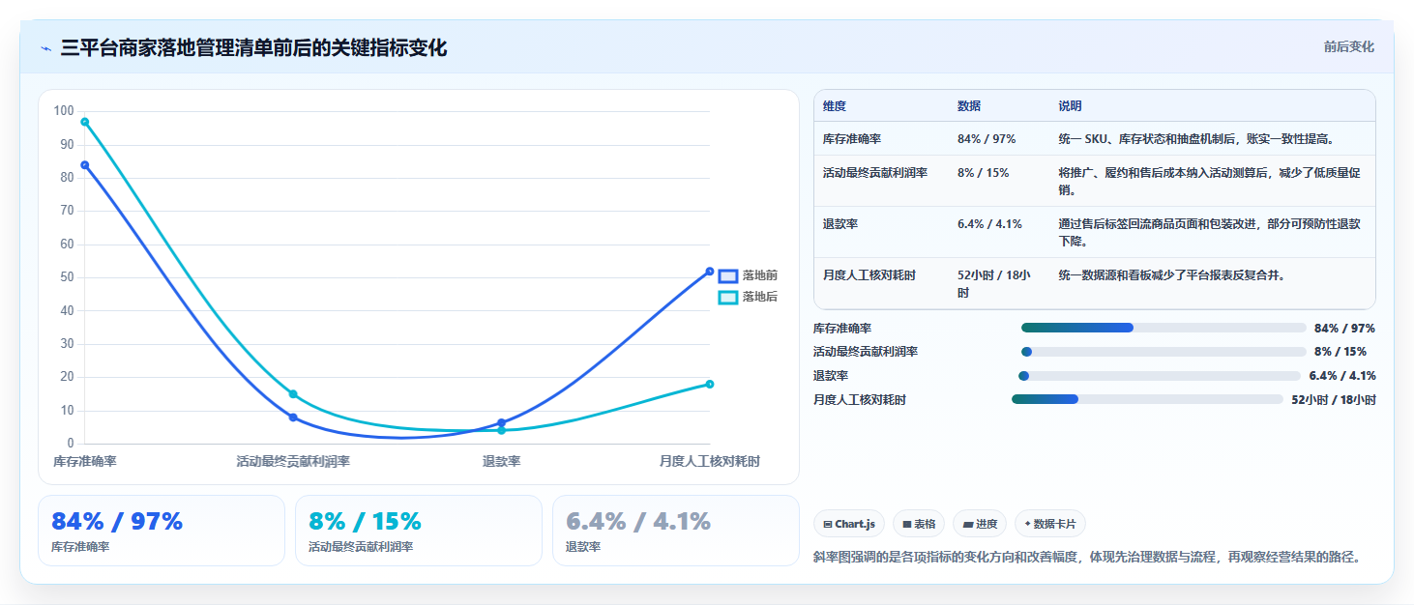This screenshot has height=605, width=1414.
Task: Click table value 84% / 97%
Action: click(x=987, y=139)
